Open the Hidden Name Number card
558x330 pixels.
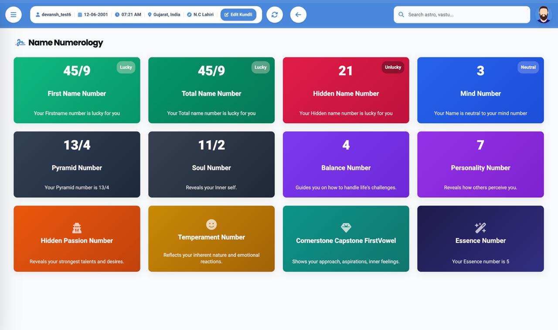pyautogui.click(x=346, y=90)
